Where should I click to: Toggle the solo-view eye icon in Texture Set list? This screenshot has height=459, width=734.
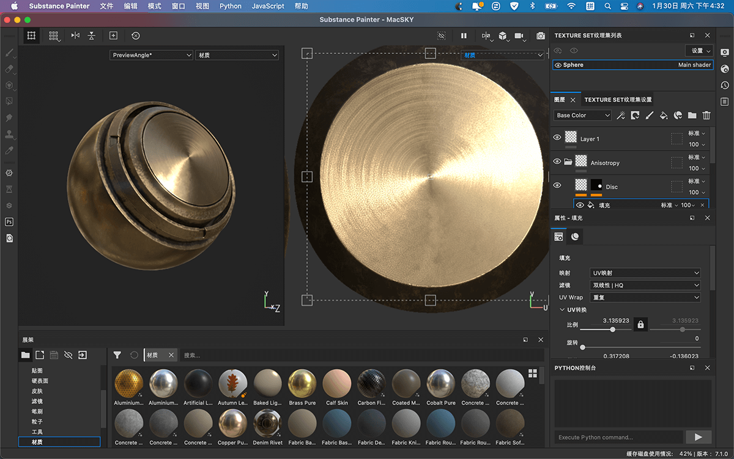[574, 51]
